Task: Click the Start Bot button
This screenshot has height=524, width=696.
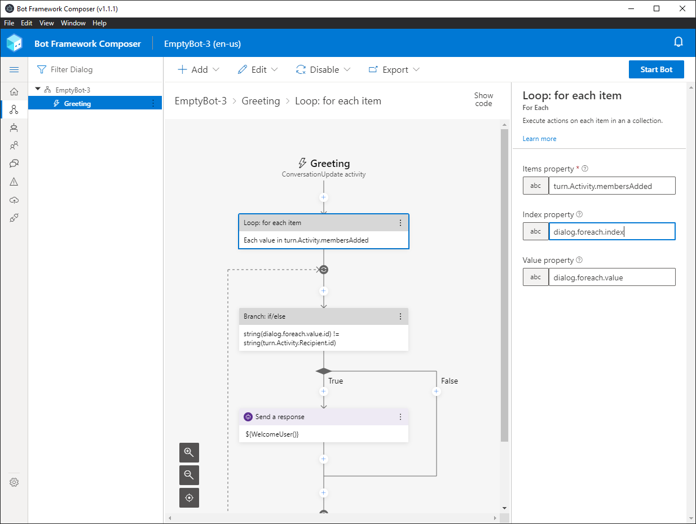Action: click(657, 69)
